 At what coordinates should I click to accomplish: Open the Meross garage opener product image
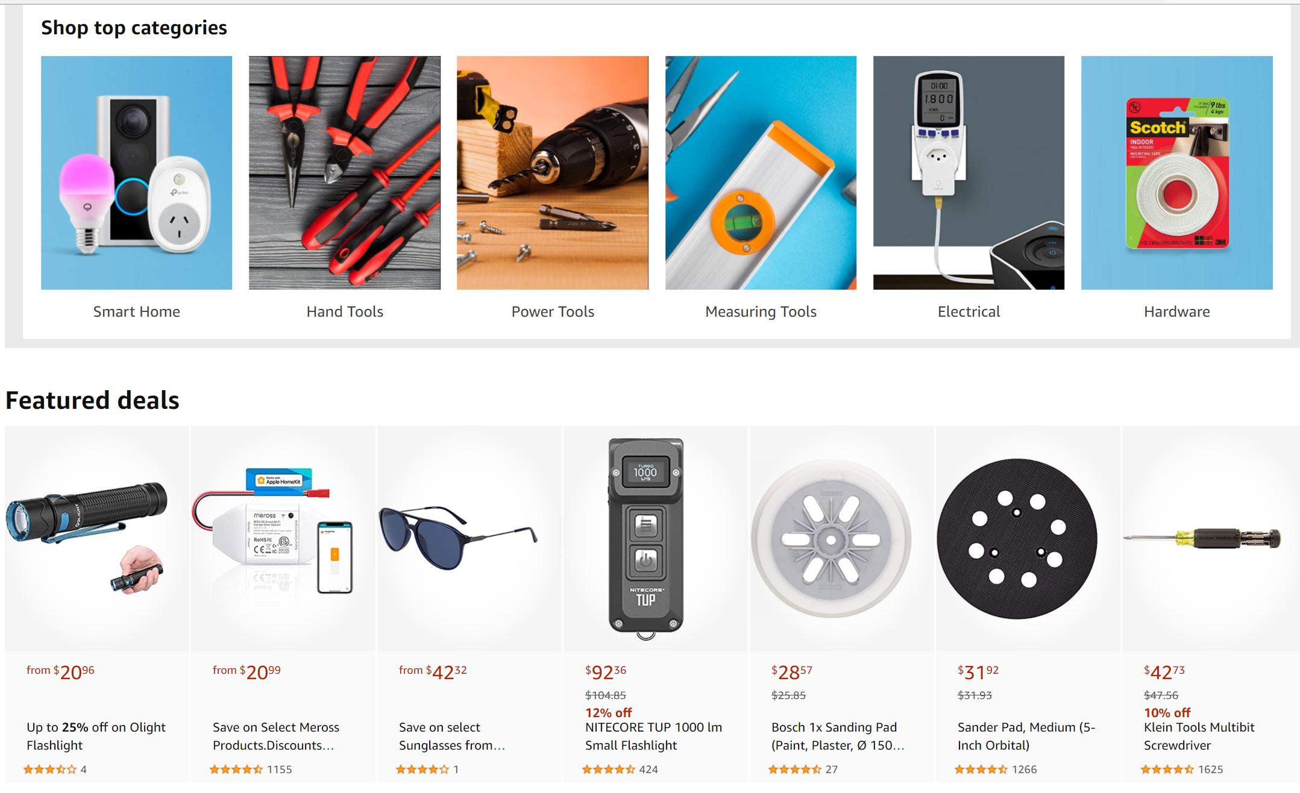283,539
